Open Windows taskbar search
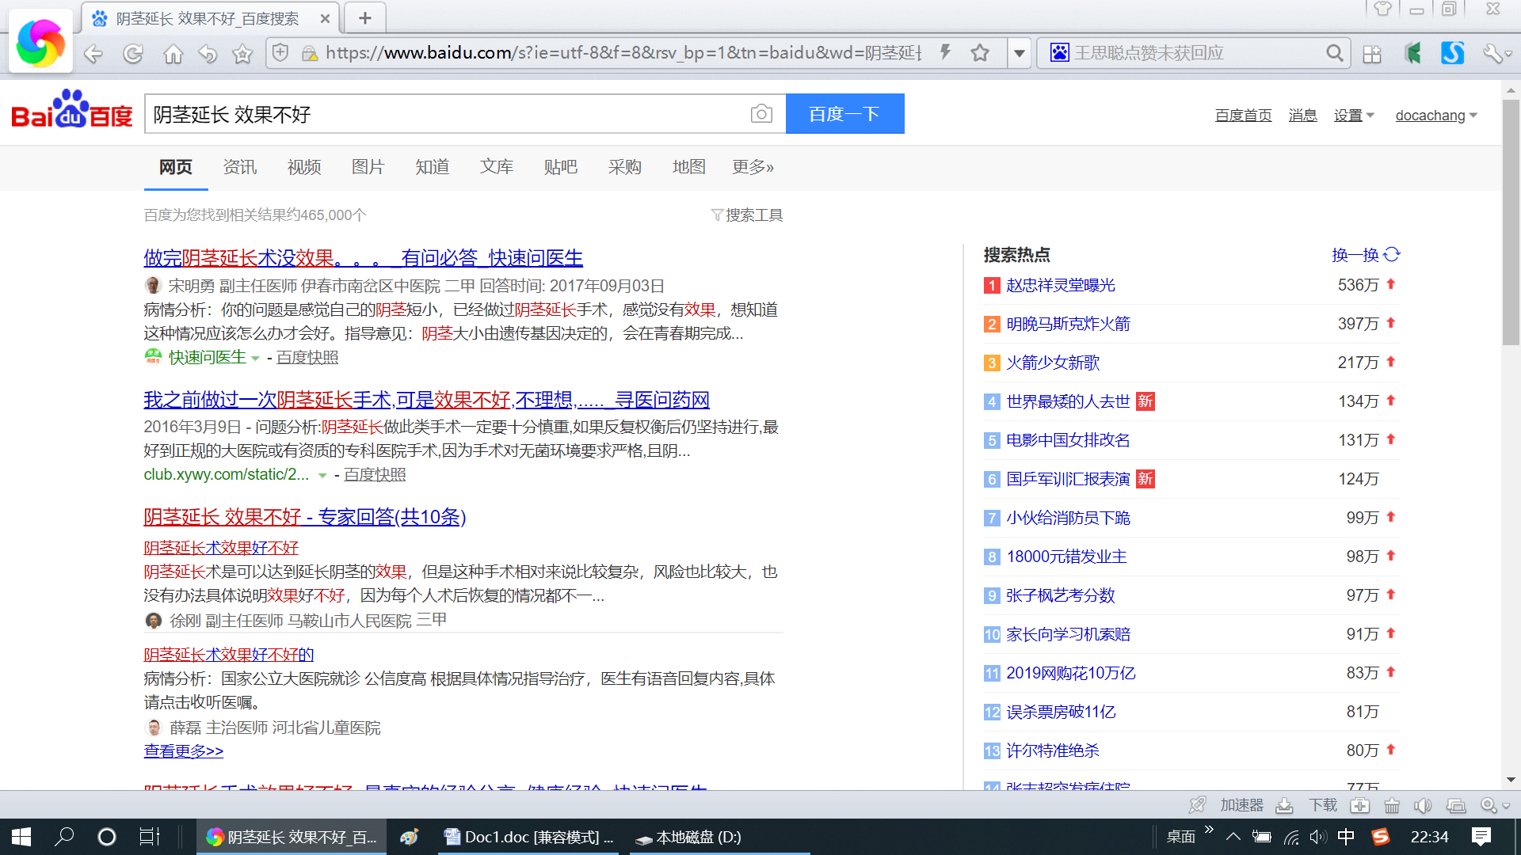Image resolution: width=1521 pixels, height=855 pixels. click(x=64, y=837)
